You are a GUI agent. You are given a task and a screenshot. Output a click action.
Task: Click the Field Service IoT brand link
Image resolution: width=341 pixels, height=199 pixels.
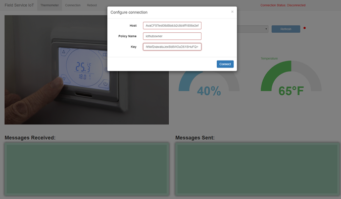pos(19,5)
